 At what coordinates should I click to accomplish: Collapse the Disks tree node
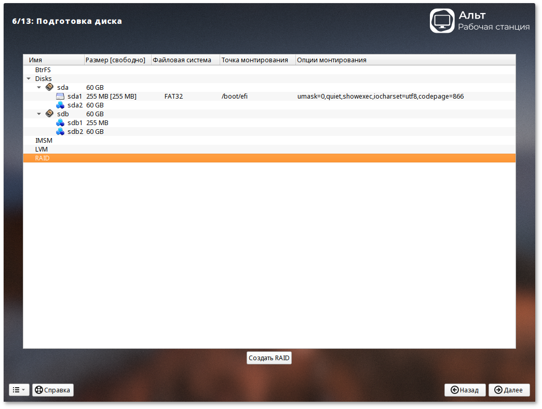(28, 79)
